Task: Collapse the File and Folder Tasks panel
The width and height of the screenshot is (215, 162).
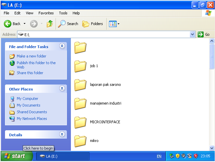Action: click(62, 46)
